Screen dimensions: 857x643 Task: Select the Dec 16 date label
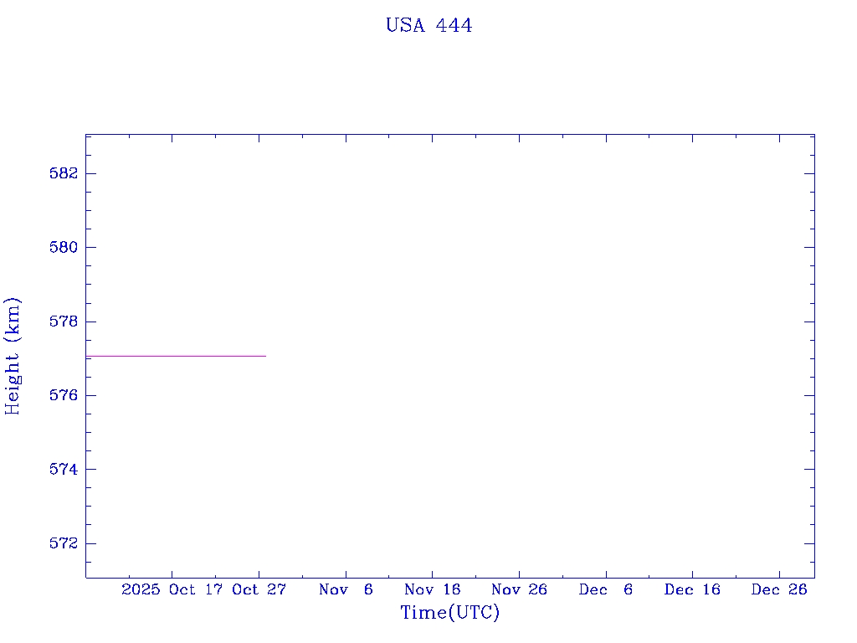692,589
